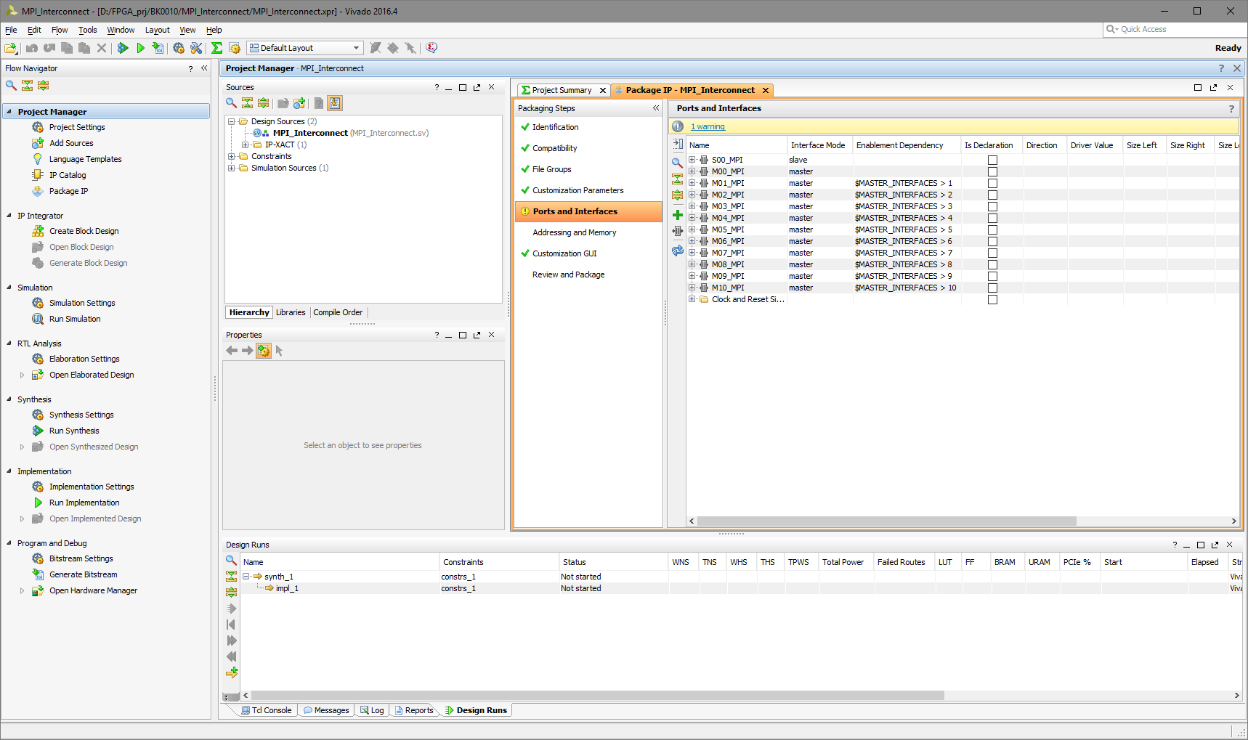Select the Review and Package step
The height and width of the screenshot is (740, 1248).
point(569,275)
